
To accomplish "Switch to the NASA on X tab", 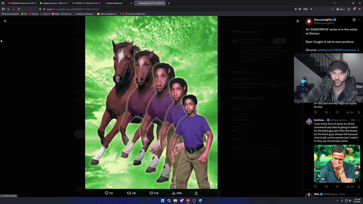I will click(86, 3).
